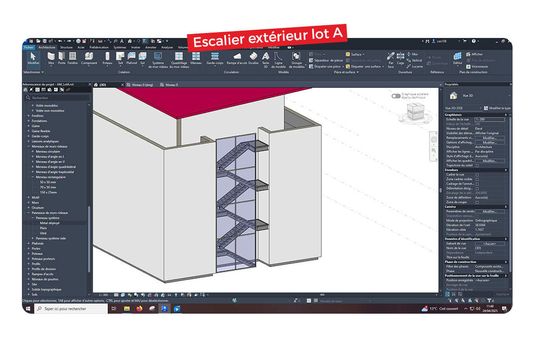Click the Par face opening tool
The image size is (534, 339).
tap(391, 60)
